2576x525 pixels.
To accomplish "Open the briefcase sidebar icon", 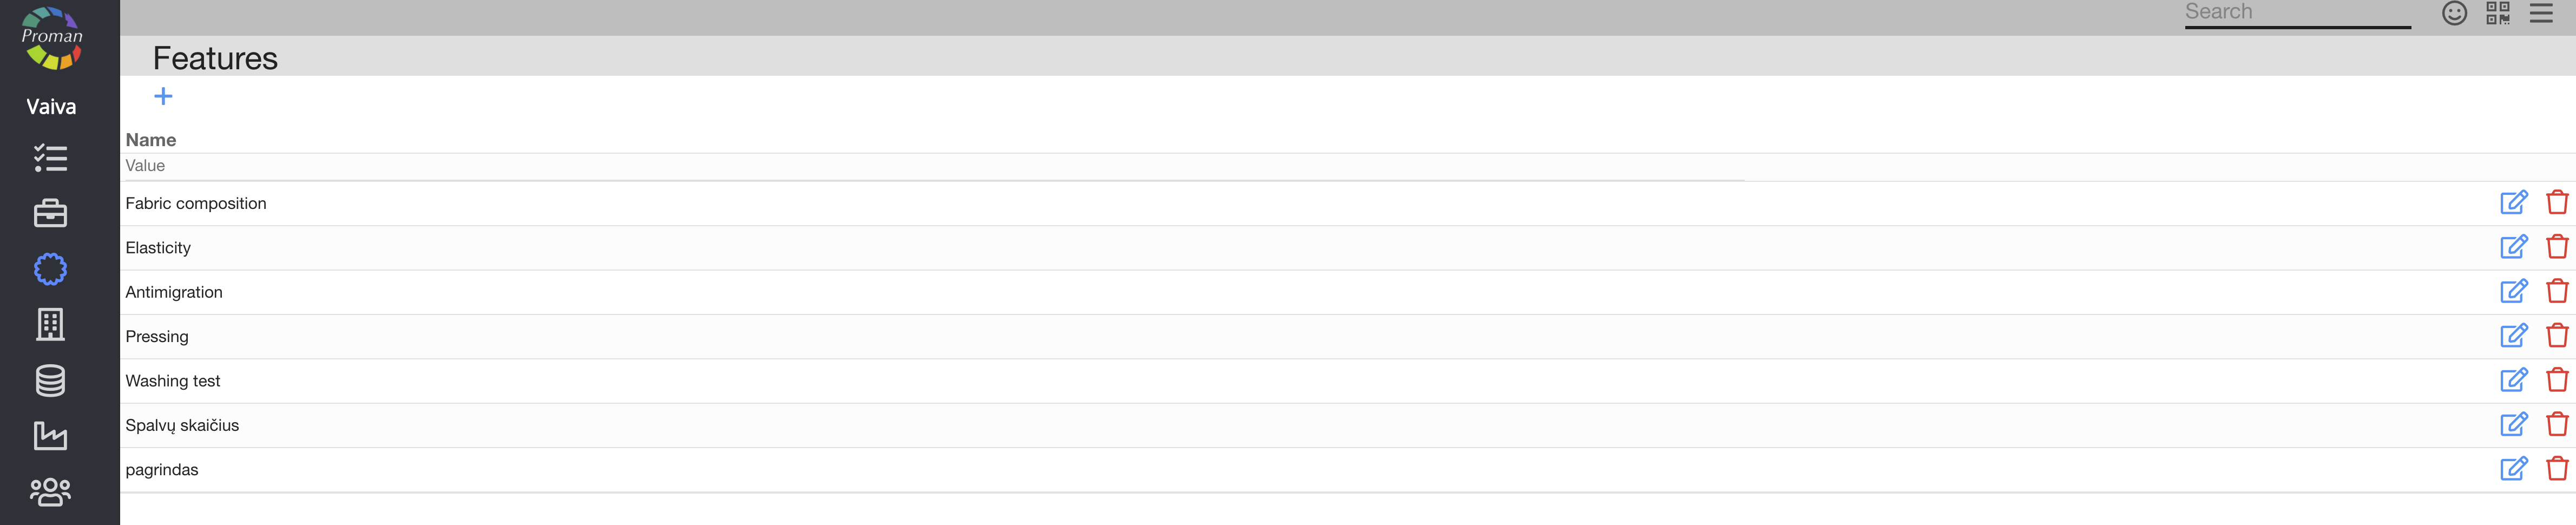I will tap(50, 213).
